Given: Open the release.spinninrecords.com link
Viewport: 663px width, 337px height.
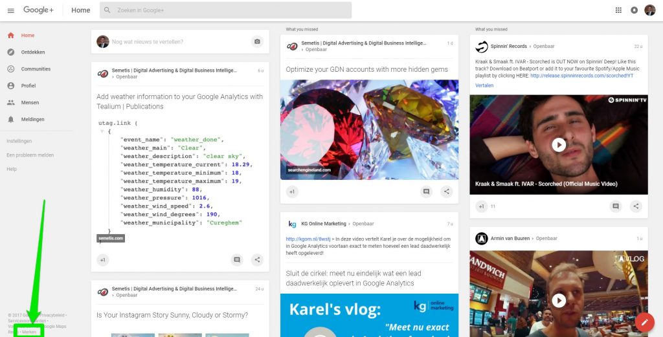Looking at the screenshot, I should click(582, 76).
